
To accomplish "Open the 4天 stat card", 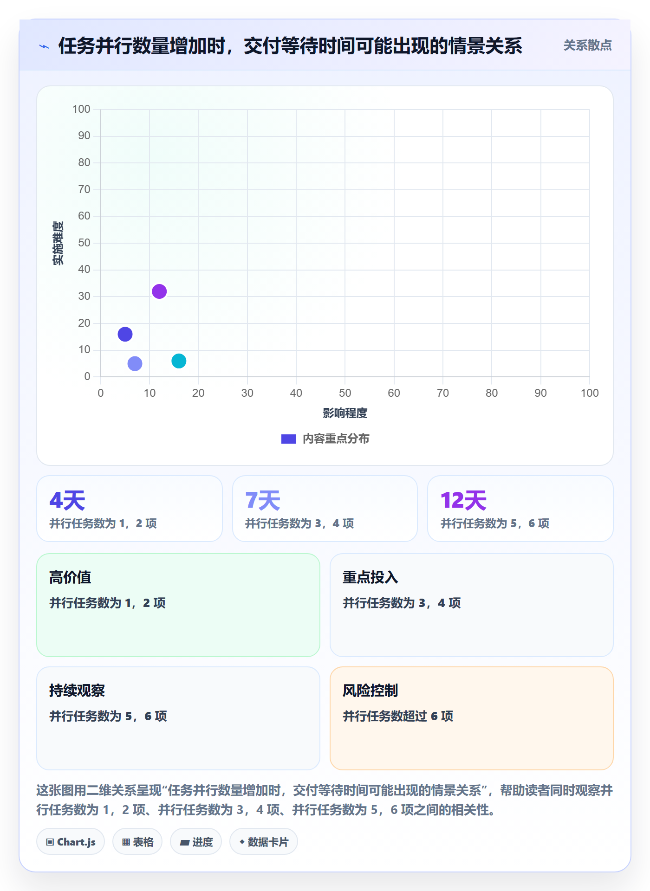I will coord(130,509).
